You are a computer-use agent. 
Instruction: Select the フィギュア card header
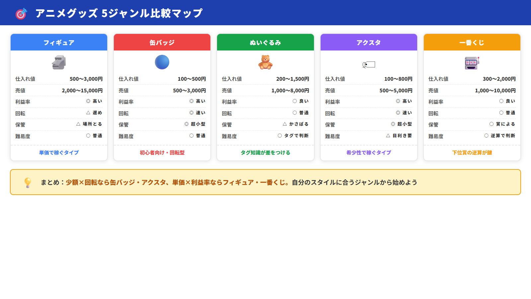pyautogui.click(x=59, y=43)
